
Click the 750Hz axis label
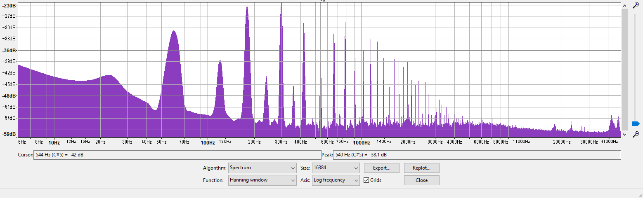342,142
